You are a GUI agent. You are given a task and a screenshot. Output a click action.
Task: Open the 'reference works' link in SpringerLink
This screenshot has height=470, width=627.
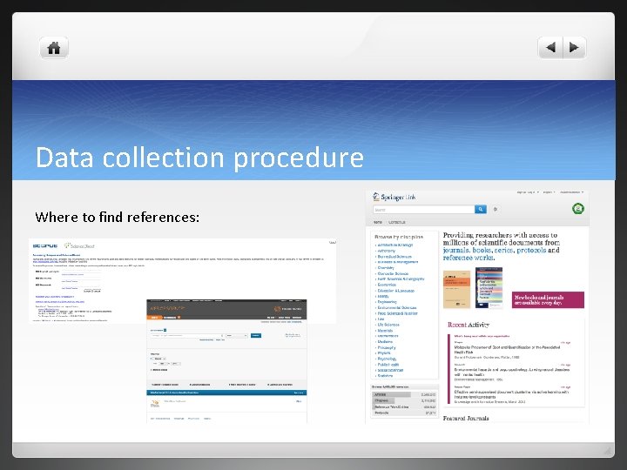(x=469, y=258)
